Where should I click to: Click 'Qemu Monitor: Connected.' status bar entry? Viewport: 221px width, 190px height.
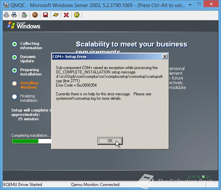pyautogui.click(x=96, y=185)
